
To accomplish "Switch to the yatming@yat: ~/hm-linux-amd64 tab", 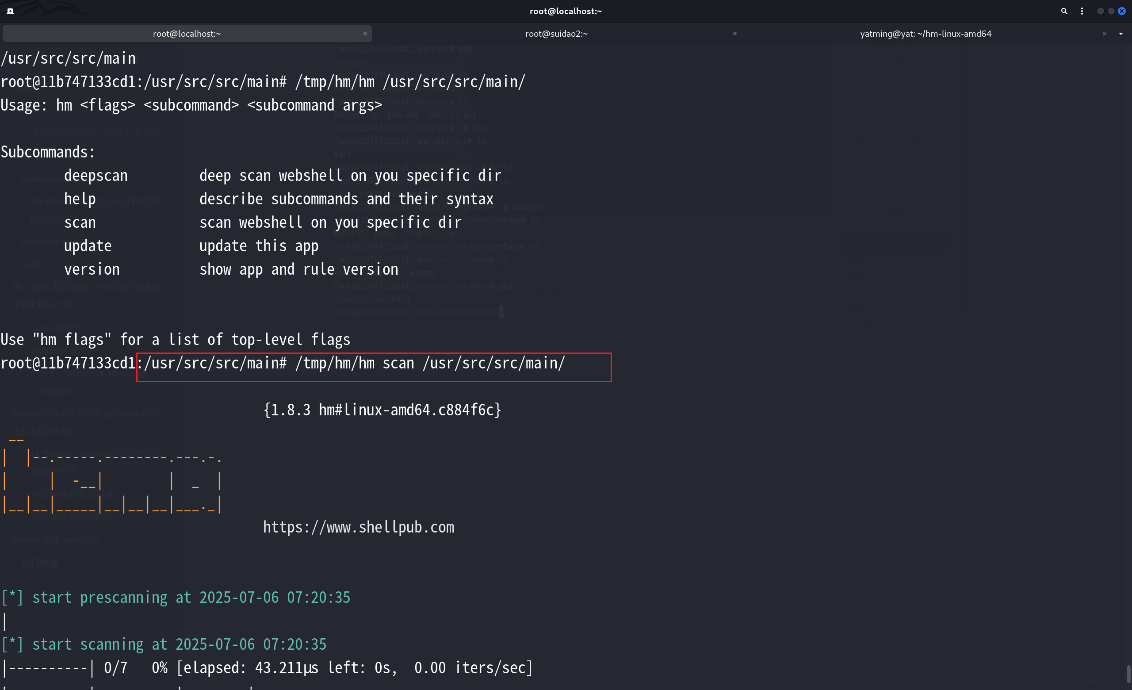I will pyautogui.click(x=925, y=34).
